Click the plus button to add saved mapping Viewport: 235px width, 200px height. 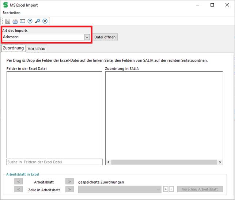[166, 189]
